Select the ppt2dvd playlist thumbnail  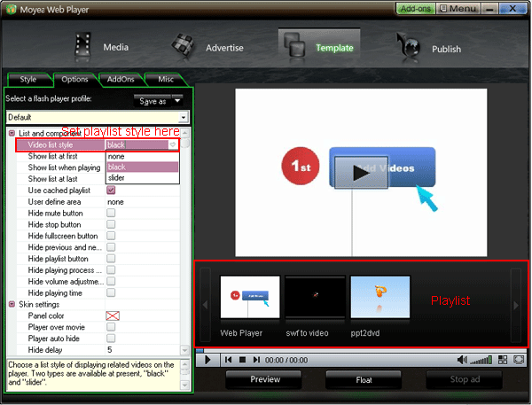(380, 297)
